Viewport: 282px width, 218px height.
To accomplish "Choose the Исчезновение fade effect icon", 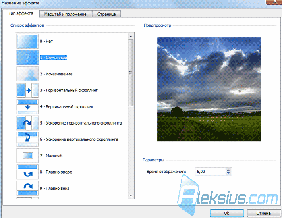I will tap(27, 74).
